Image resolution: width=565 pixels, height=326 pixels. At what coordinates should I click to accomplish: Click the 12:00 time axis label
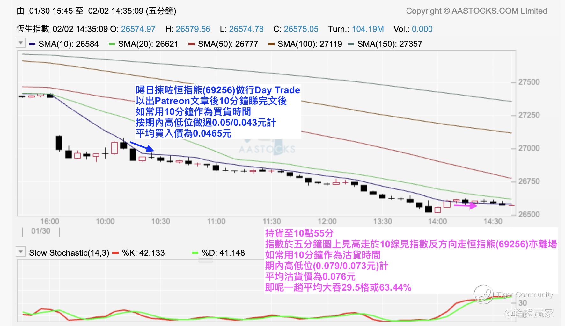coord(327,221)
